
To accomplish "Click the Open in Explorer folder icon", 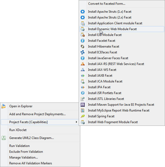I will pyautogui.click(x=4, y=106).
